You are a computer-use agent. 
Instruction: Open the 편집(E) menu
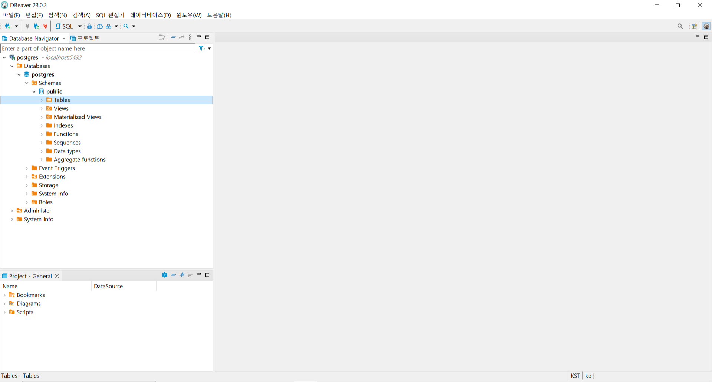pyautogui.click(x=34, y=15)
